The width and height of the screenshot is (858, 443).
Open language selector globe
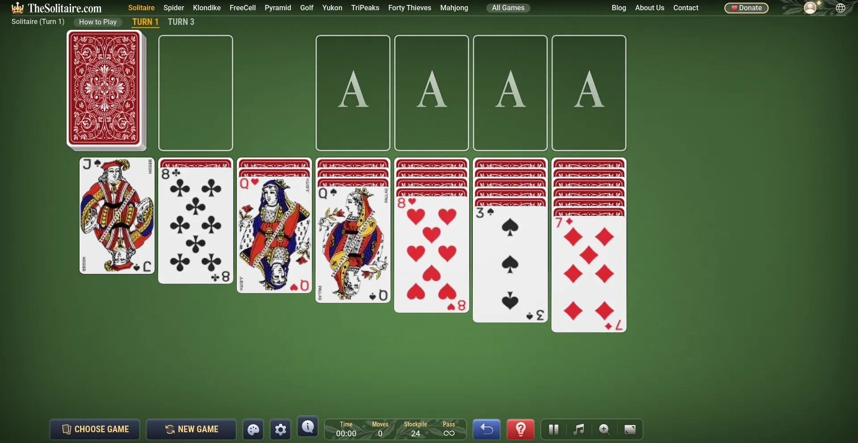coord(841,8)
